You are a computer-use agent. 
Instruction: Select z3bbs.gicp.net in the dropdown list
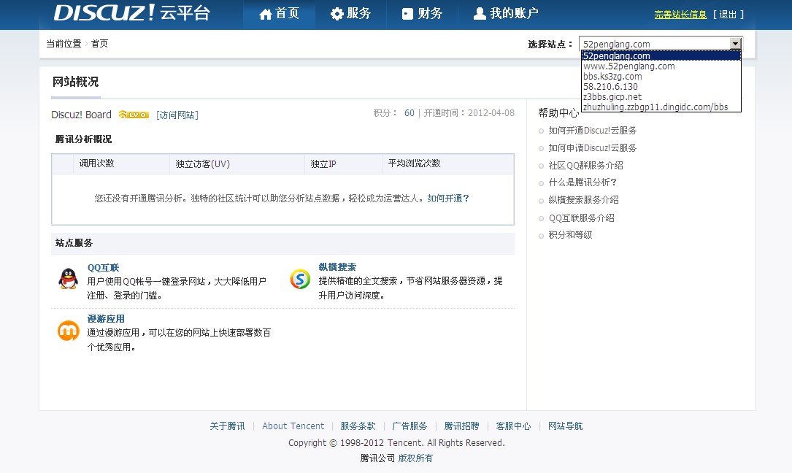tap(661, 96)
